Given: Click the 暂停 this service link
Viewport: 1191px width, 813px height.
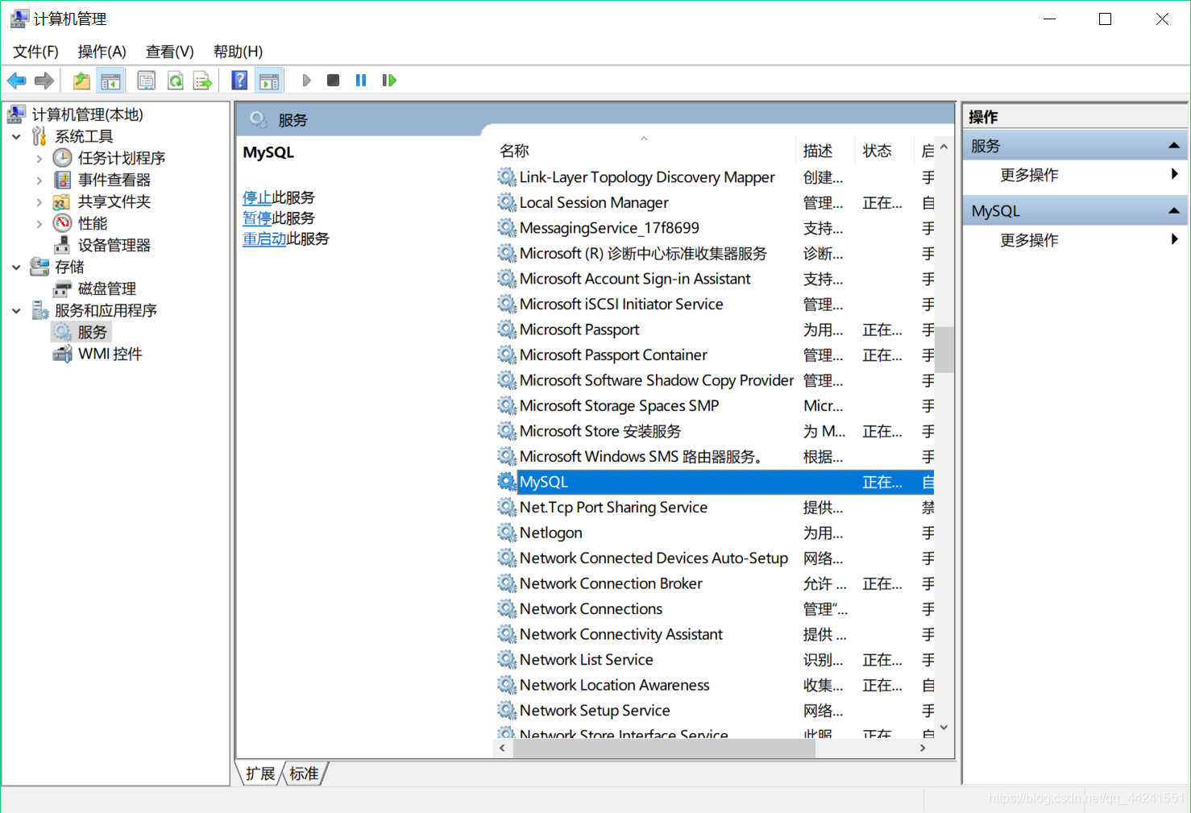Looking at the screenshot, I should tap(257, 218).
